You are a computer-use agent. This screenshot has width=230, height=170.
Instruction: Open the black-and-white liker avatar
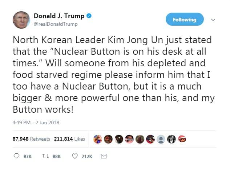click(x=172, y=139)
